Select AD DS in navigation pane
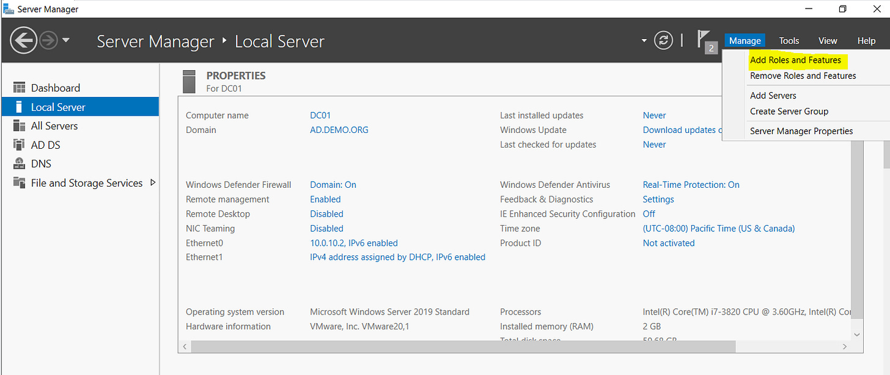The width and height of the screenshot is (890, 375). (46, 145)
